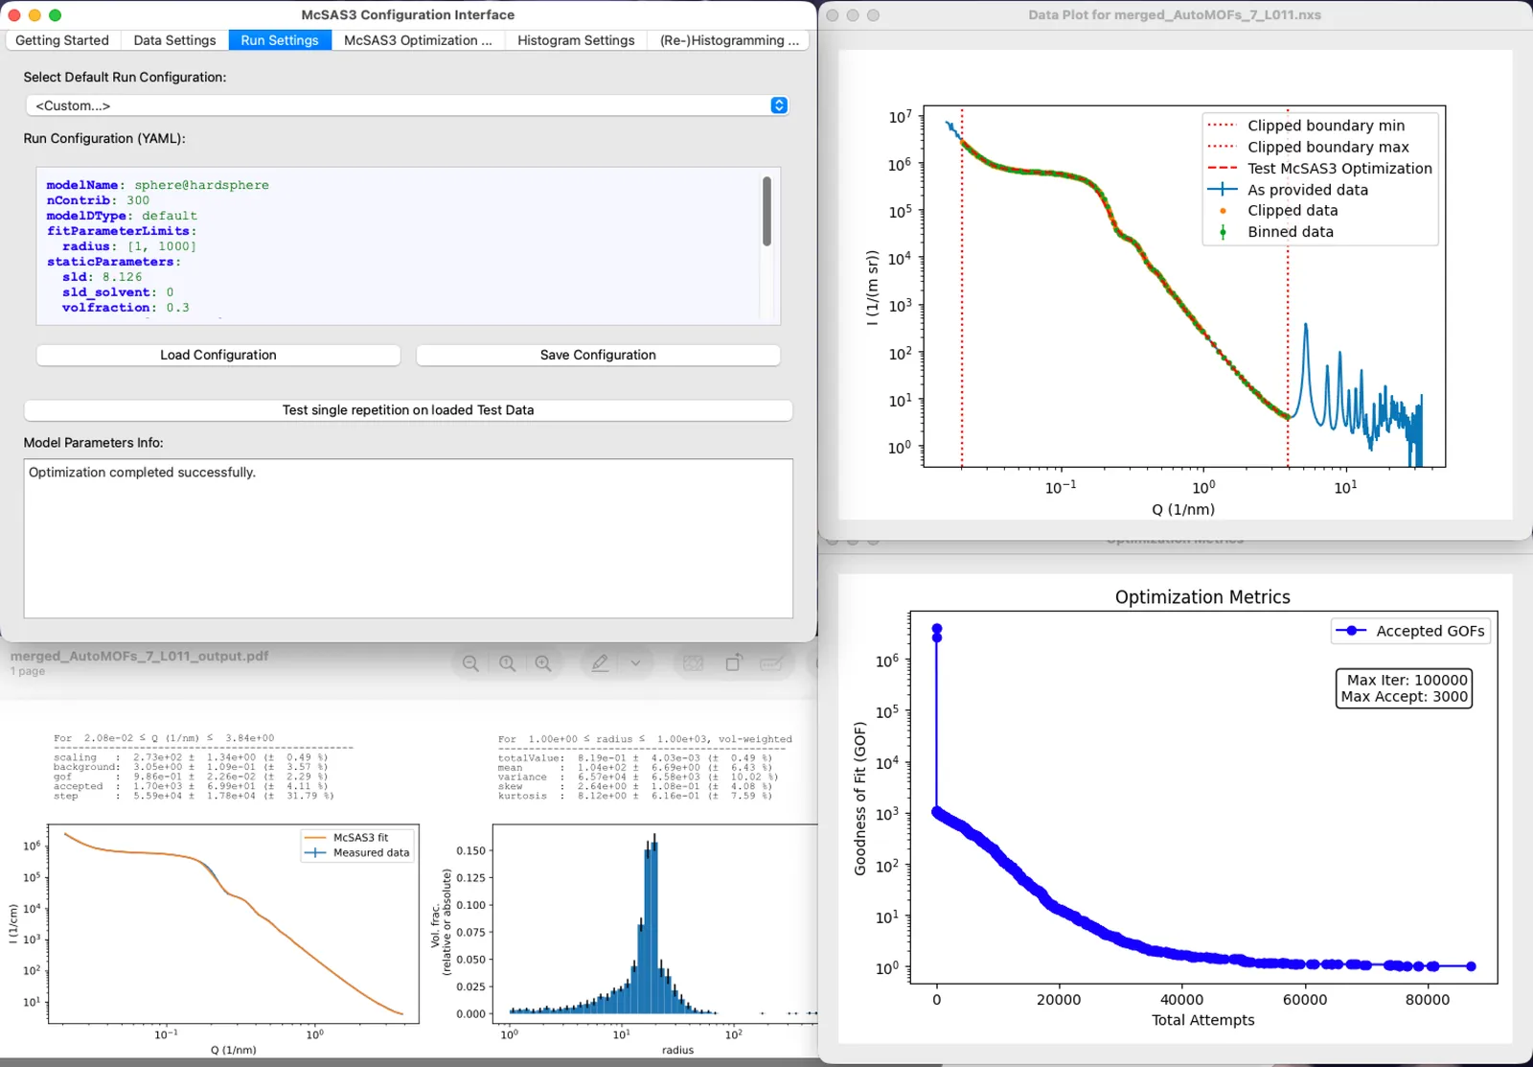The height and width of the screenshot is (1067, 1533).
Task: Run Test single repetition on loaded Test Data
Action: pyautogui.click(x=408, y=410)
